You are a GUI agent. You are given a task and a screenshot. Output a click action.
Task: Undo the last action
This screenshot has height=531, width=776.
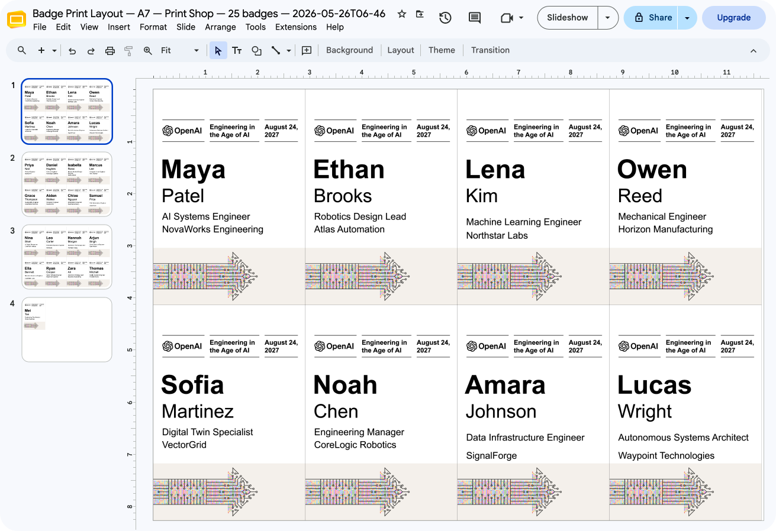coord(72,50)
